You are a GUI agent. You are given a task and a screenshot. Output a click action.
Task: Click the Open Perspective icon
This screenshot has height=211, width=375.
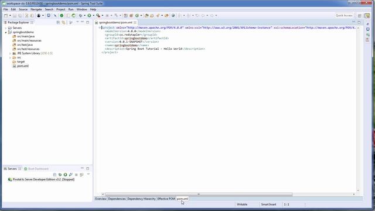360,16
